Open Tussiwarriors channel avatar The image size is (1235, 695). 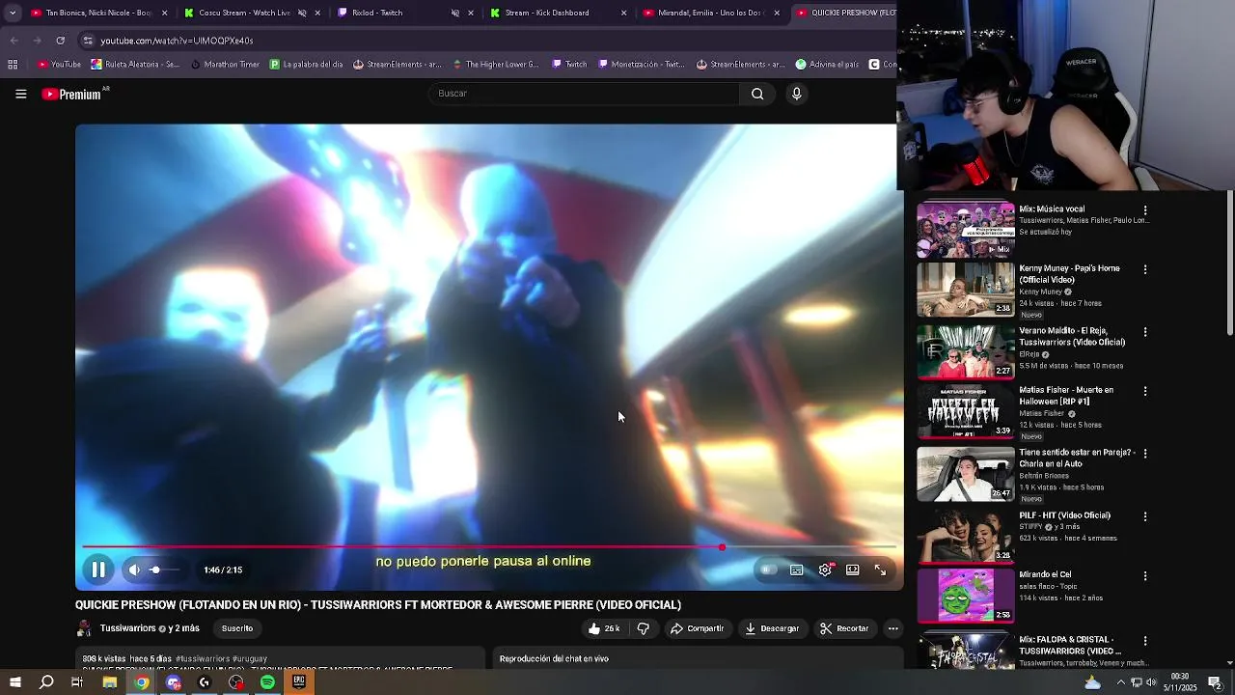[84, 628]
